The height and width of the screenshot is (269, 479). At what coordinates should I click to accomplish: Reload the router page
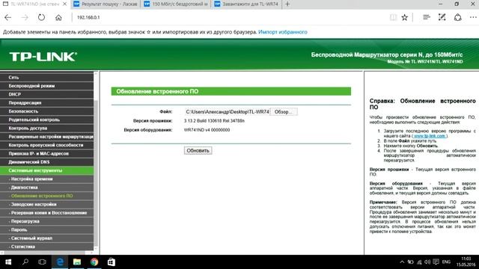pyautogui.click(x=41, y=18)
